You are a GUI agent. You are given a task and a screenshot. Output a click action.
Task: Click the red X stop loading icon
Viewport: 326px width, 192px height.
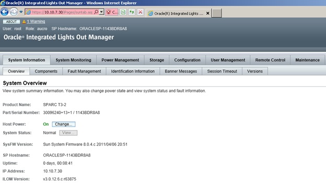click(x=141, y=12)
